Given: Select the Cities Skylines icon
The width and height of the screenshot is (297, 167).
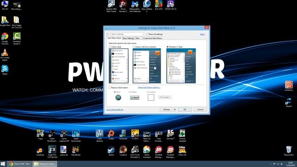Looking at the screenshot, I should click(x=99, y=136).
